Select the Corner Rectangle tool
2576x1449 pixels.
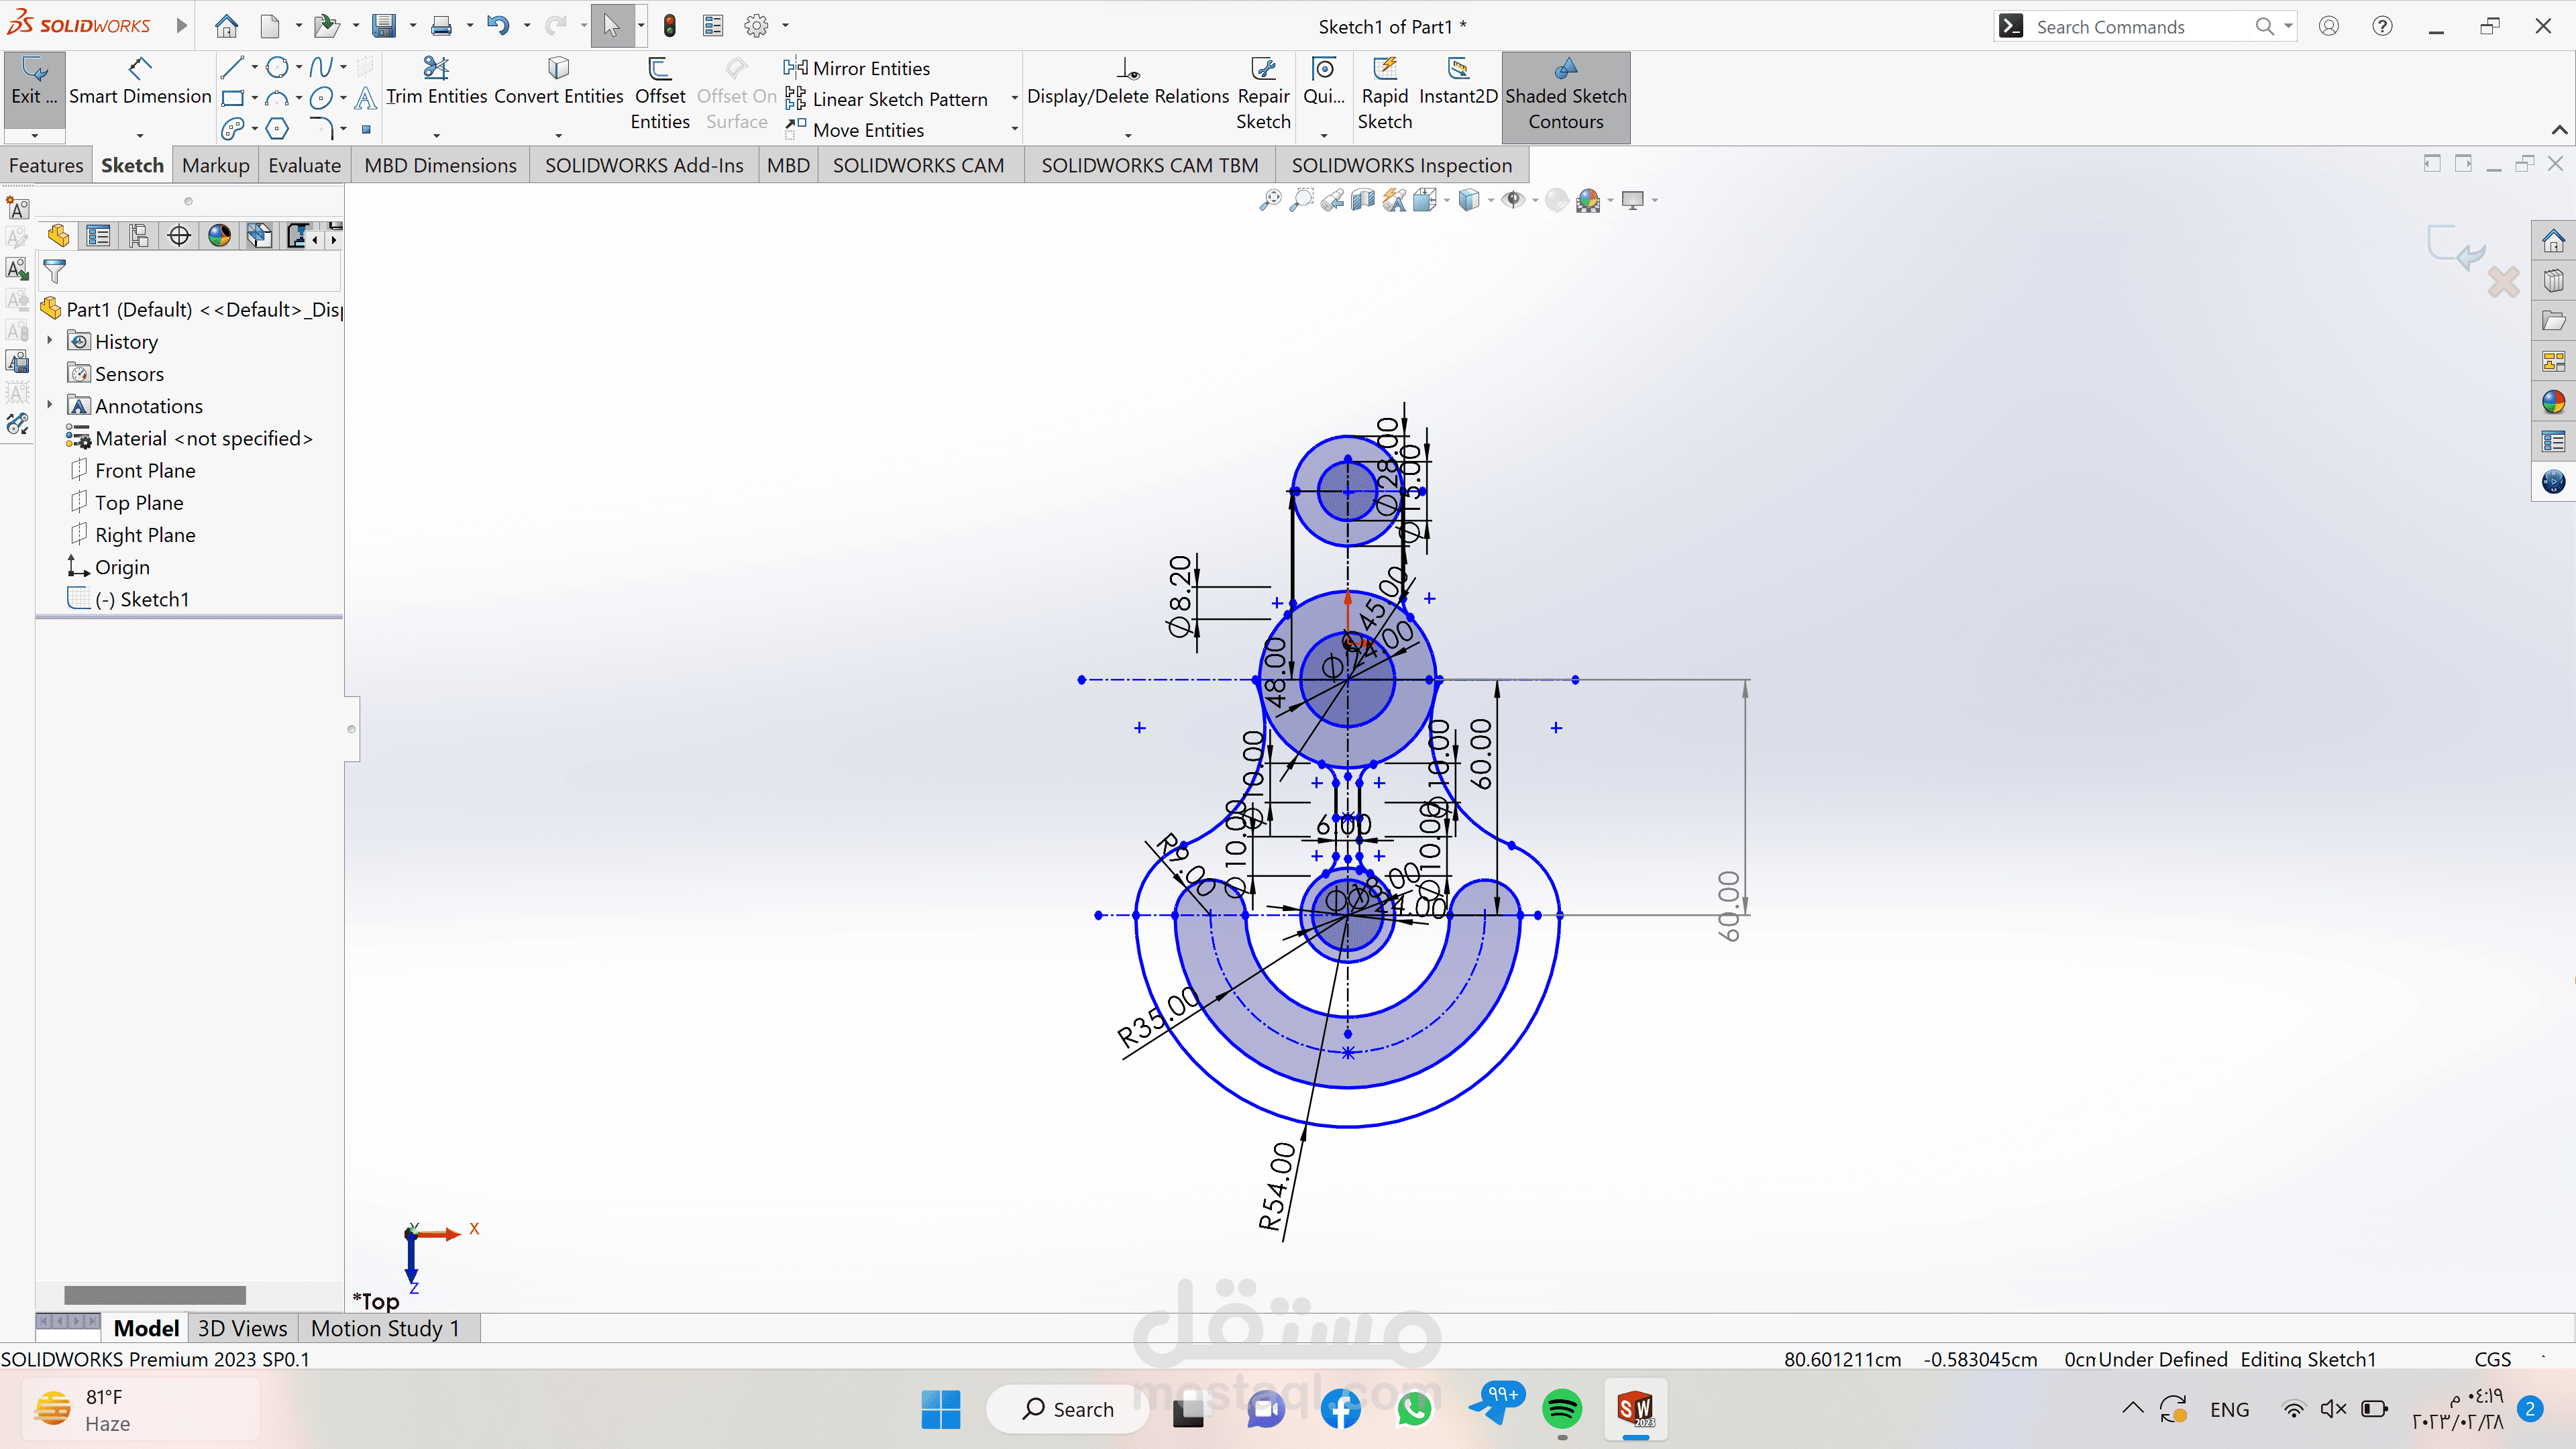pyautogui.click(x=232, y=98)
